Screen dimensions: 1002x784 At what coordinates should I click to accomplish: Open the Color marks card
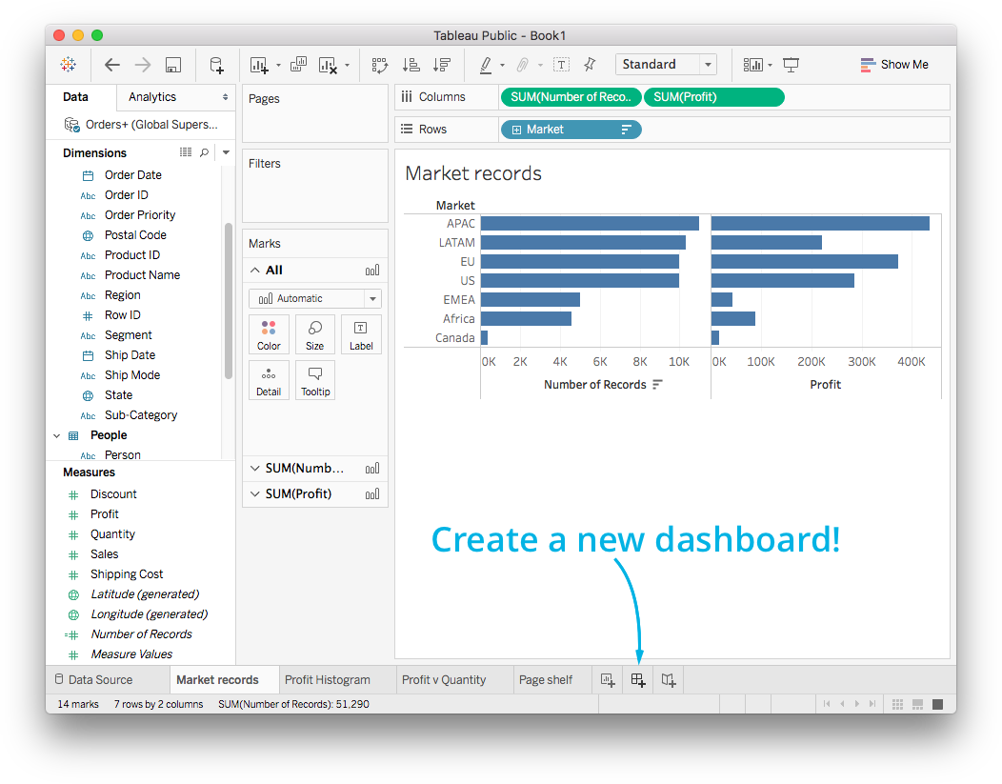point(269,335)
